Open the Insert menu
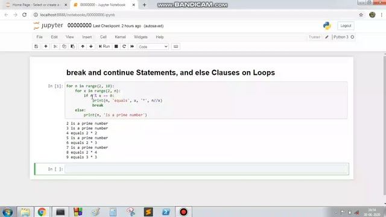386x217 pixels. (87, 37)
